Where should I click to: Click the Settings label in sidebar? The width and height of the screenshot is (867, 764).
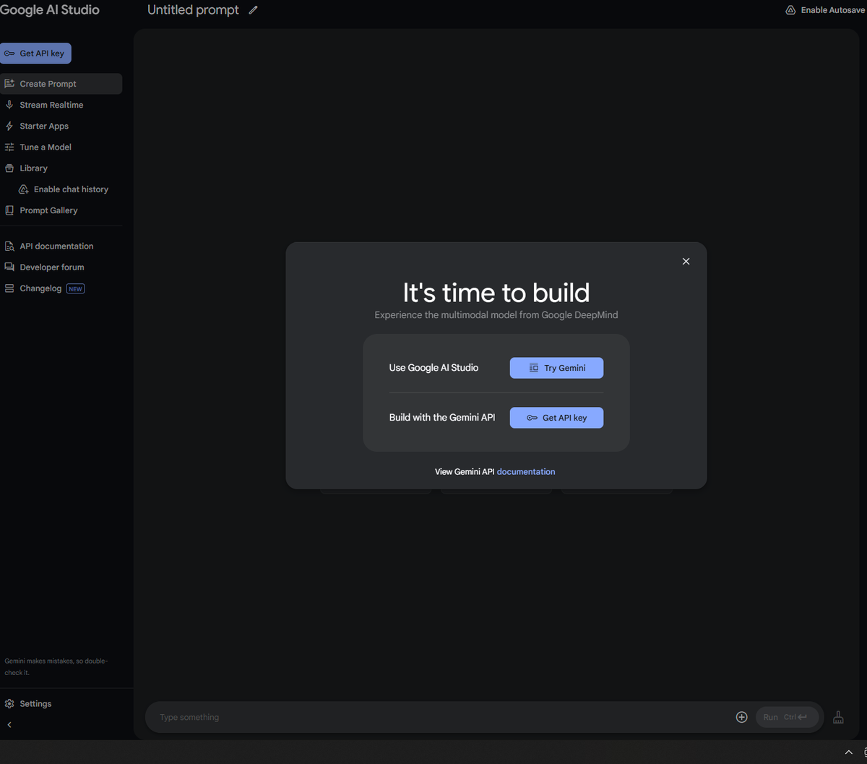pos(35,703)
